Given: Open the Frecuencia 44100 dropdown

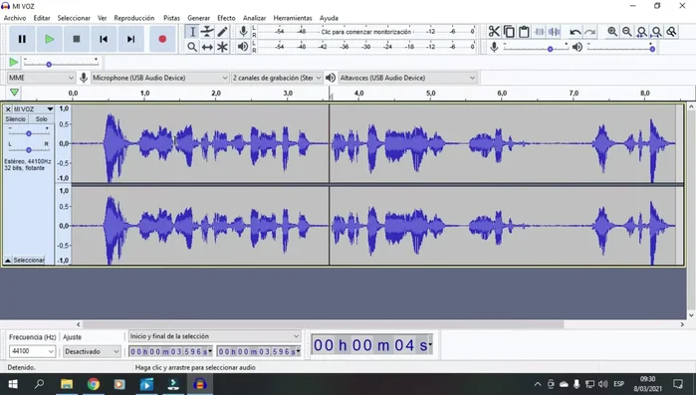Looking at the screenshot, I should coord(32,351).
